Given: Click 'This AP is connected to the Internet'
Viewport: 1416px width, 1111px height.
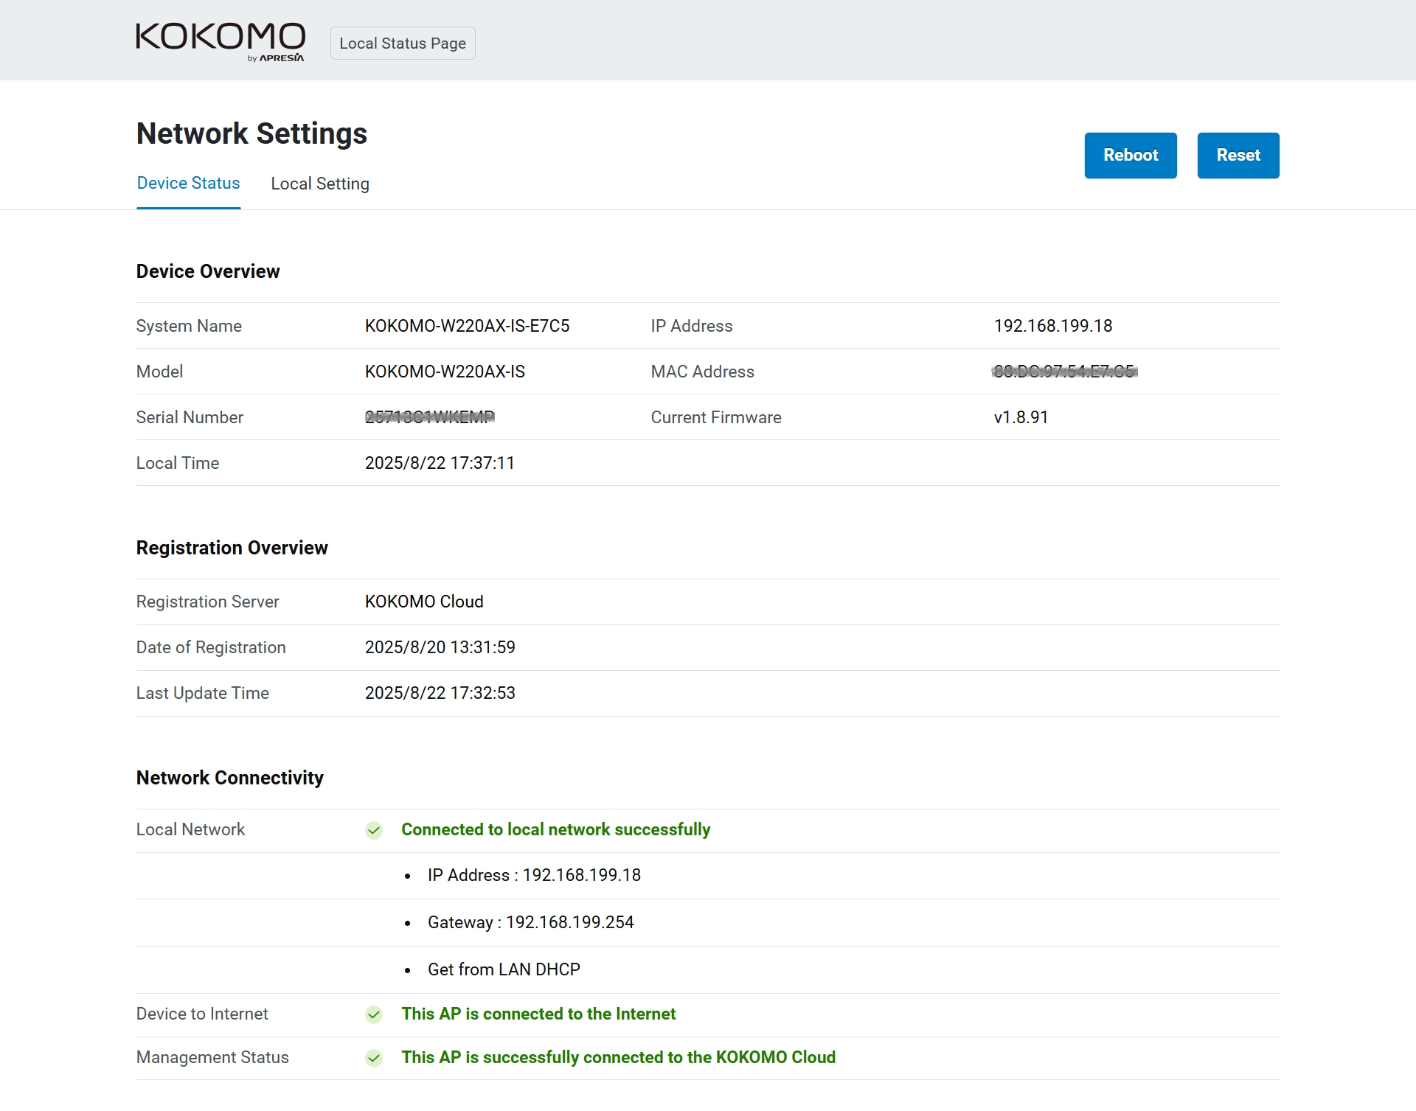Looking at the screenshot, I should pos(538,1014).
